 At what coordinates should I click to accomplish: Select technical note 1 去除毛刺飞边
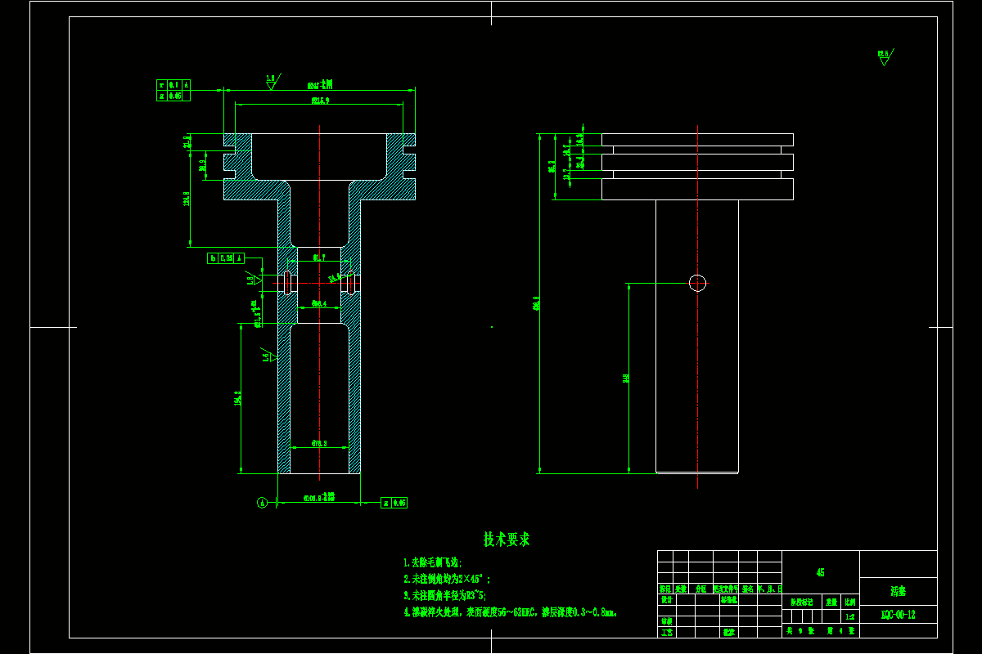[x=432, y=563]
